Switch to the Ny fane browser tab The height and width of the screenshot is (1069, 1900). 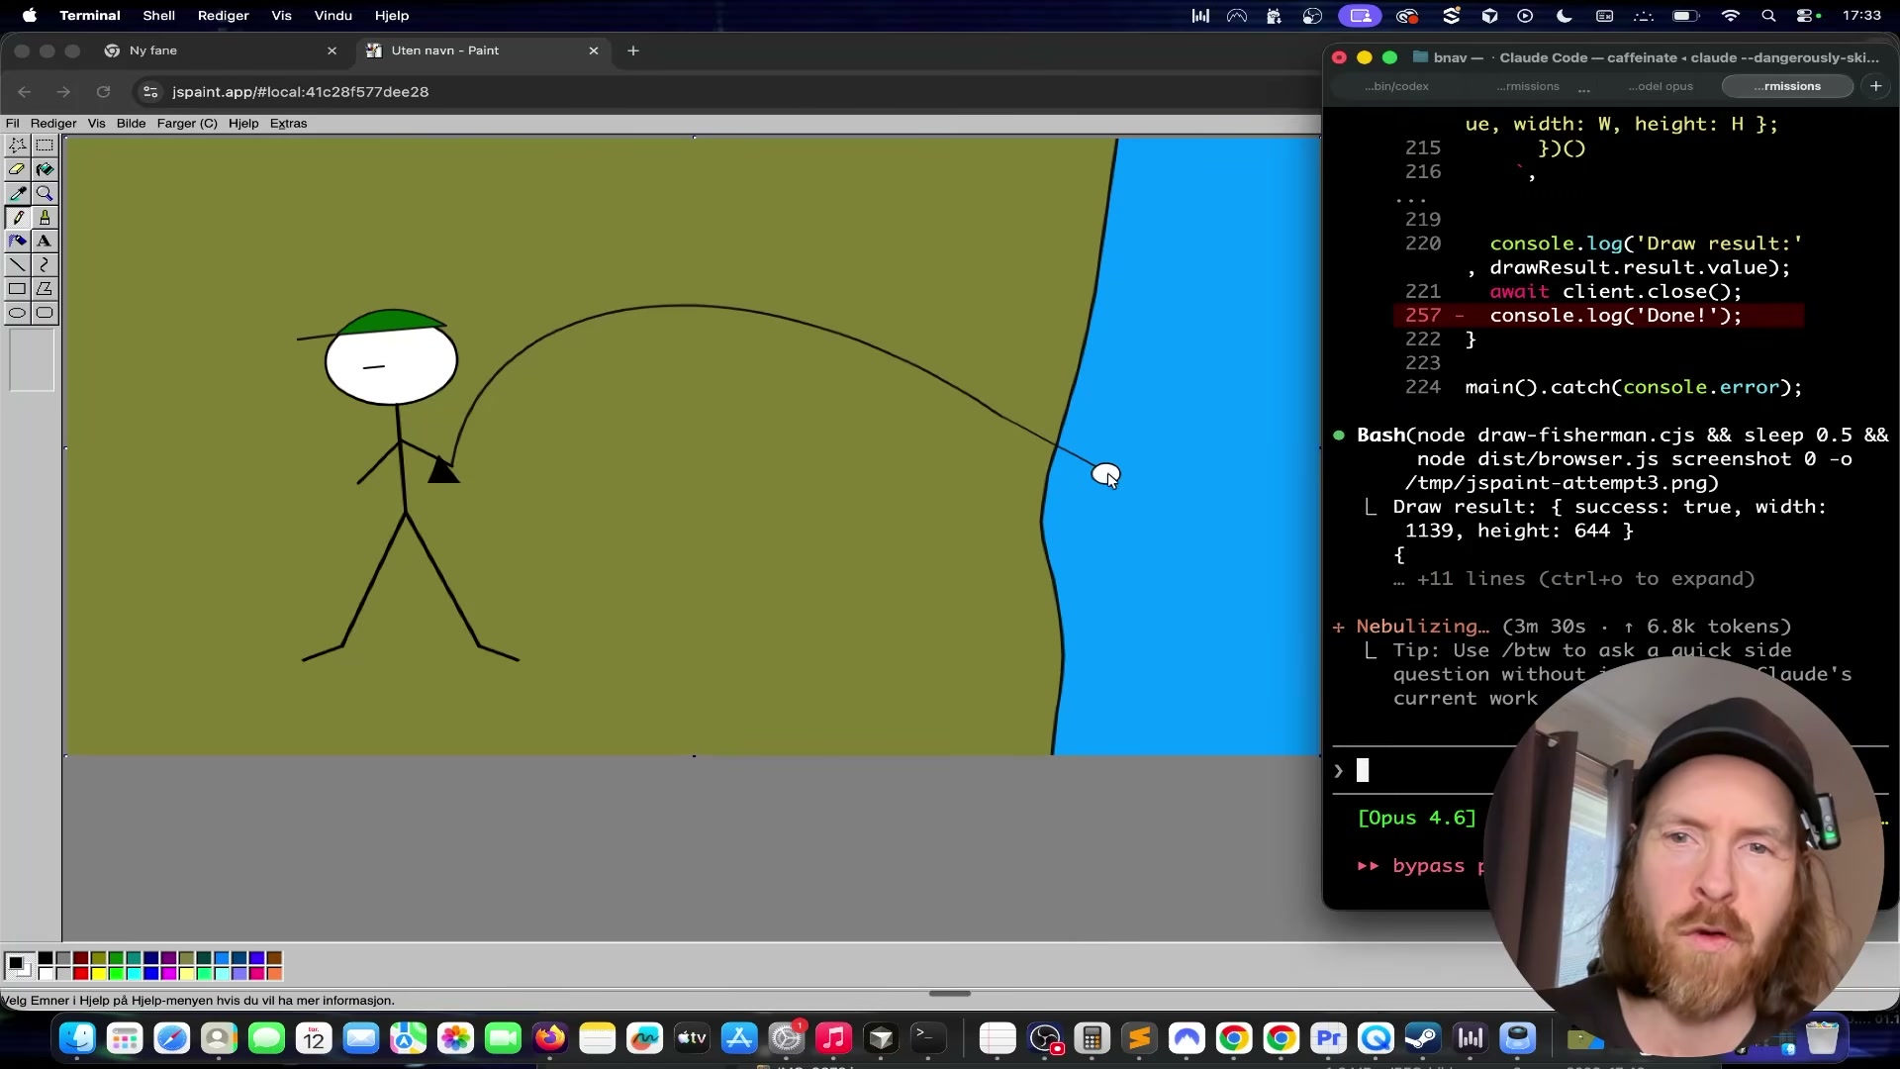pos(153,50)
